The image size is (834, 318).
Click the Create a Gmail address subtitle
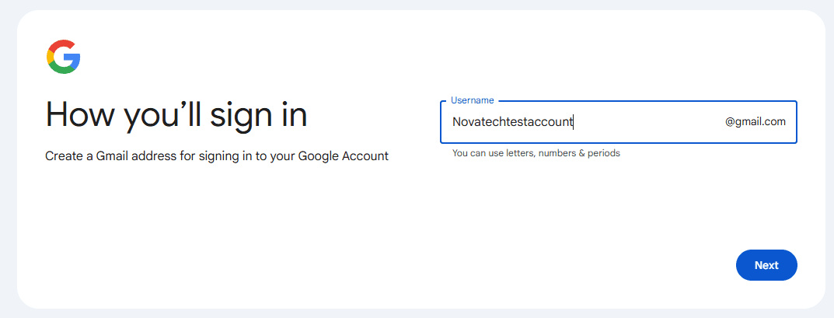[x=217, y=156]
